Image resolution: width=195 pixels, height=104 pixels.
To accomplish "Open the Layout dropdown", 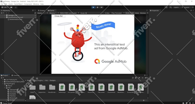I will point(189,7).
